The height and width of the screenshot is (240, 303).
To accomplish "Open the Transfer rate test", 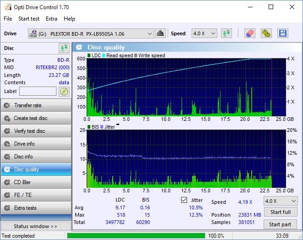I will coord(36,105).
